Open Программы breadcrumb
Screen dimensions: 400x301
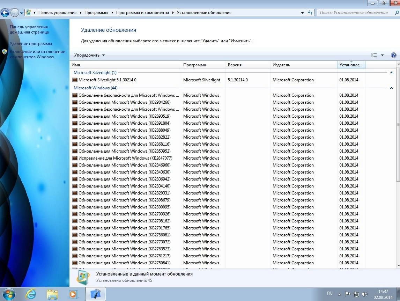click(96, 13)
